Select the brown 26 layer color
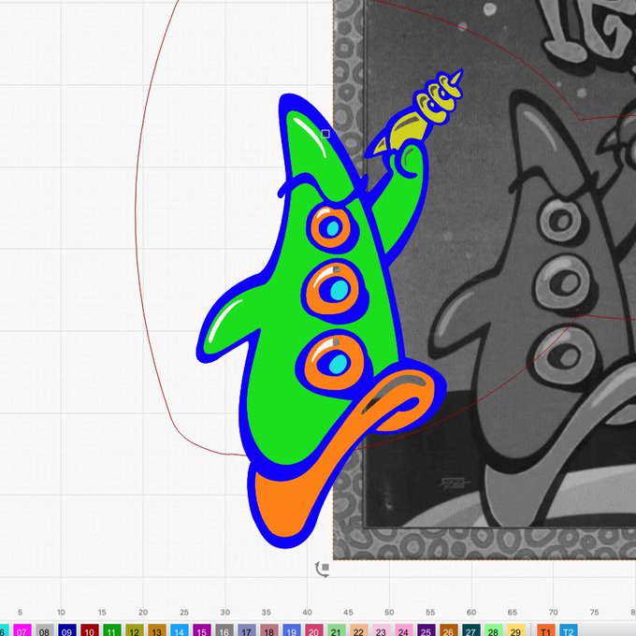 (449, 630)
